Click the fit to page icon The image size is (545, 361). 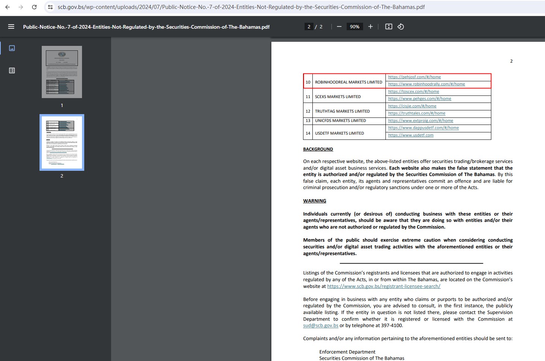coord(388,27)
